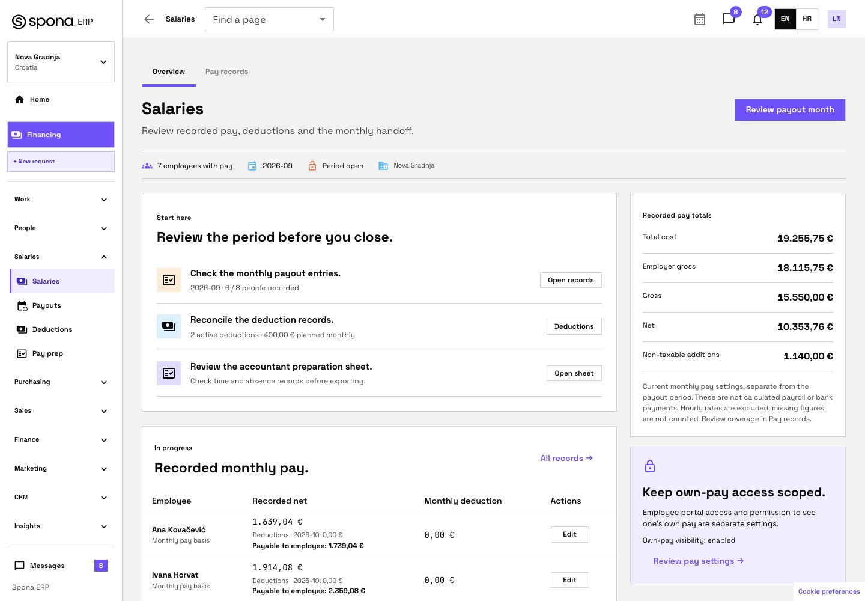Expand the Work sidebar section
The image size is (865, 601).
coord(61,200)
